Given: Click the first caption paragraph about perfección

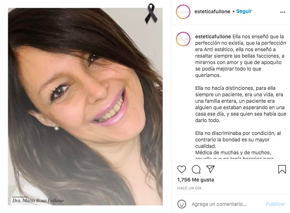Looking at the screenshot, I should (241, 56).
